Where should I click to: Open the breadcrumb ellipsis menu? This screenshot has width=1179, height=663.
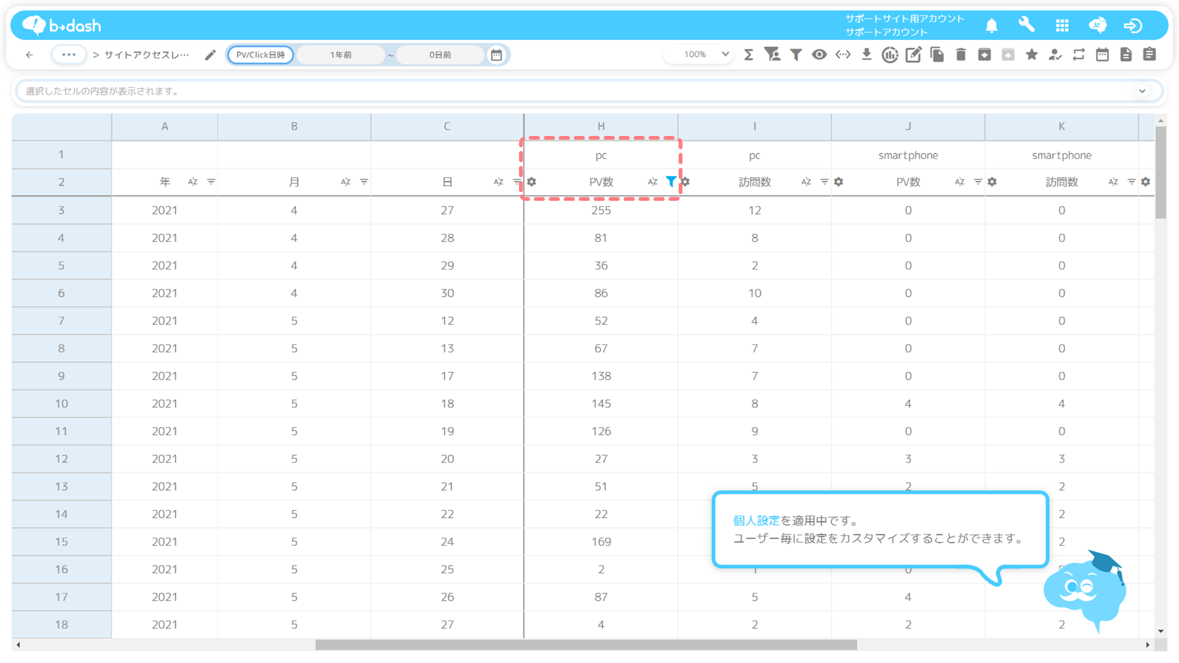click(x=69, y=55)
